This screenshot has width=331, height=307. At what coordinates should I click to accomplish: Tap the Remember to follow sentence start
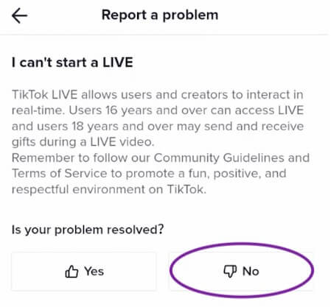(69, 158)
